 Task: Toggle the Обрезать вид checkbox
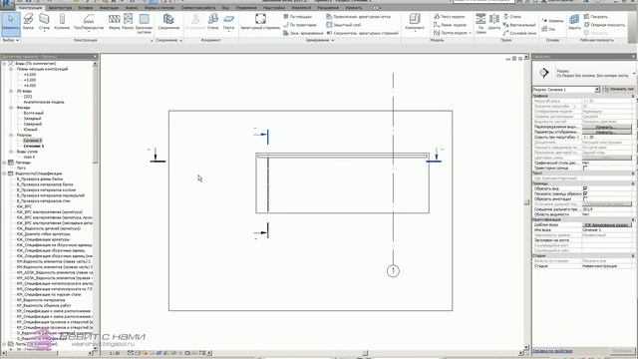click(x=585, y=188)
